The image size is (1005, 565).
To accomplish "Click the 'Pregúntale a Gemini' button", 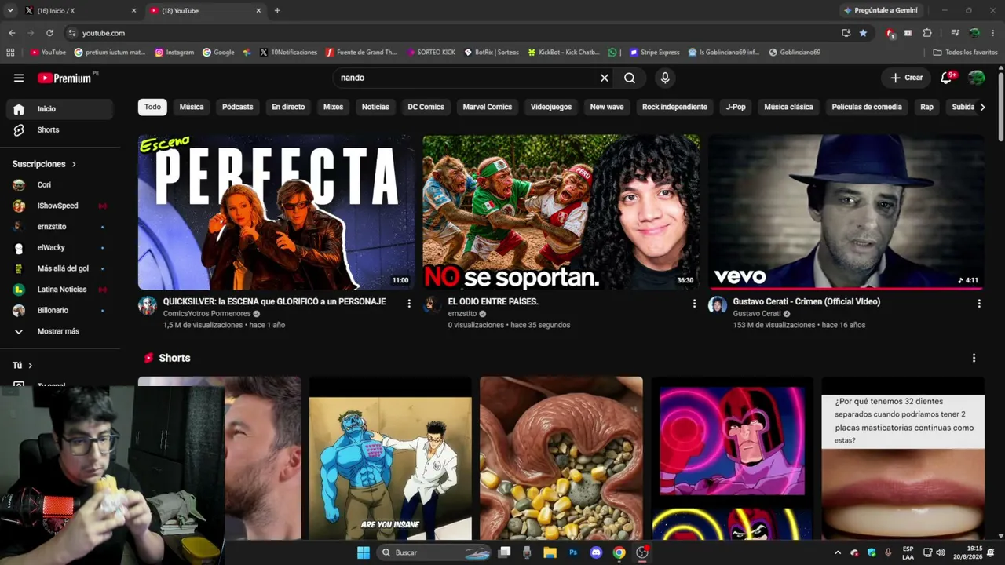I will pyautogui.click(x=880, y=11).
